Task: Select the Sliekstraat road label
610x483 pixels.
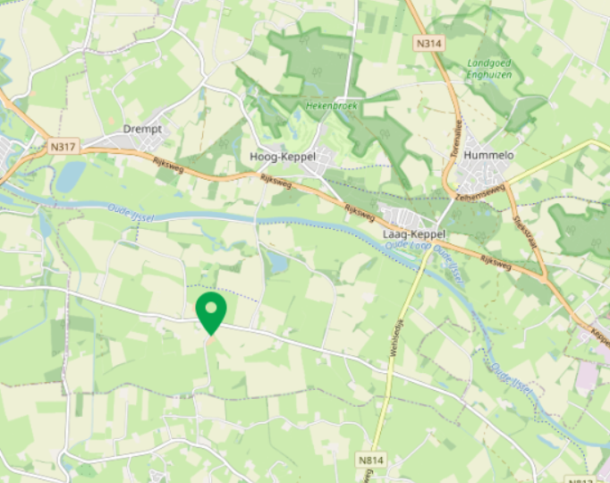Action: [x=525, y=233]
